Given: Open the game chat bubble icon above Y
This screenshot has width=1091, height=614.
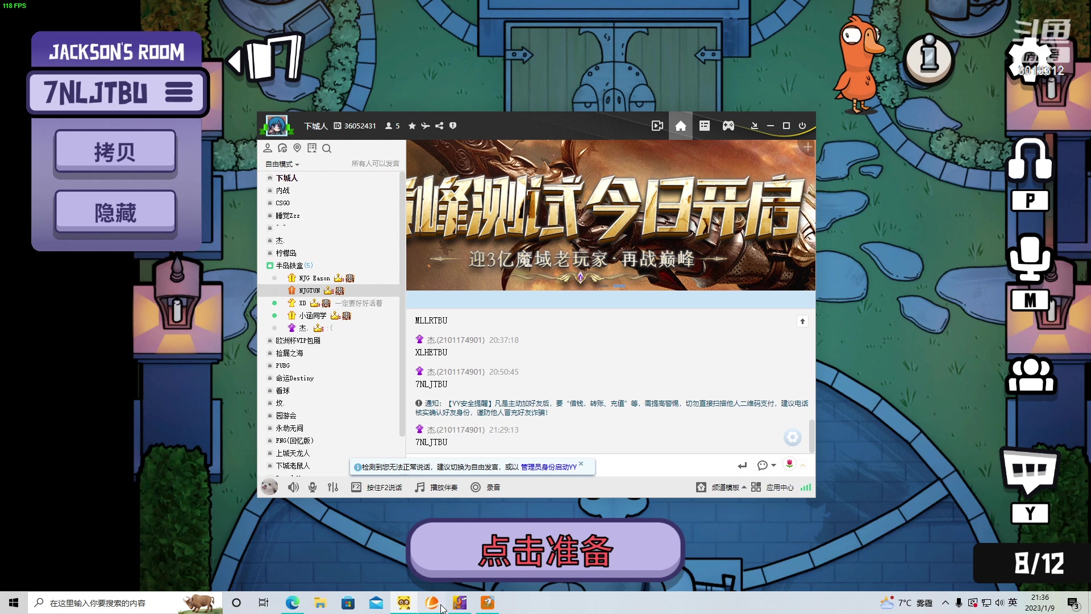Looking at the screenshot, I should tap(1030, 471).
